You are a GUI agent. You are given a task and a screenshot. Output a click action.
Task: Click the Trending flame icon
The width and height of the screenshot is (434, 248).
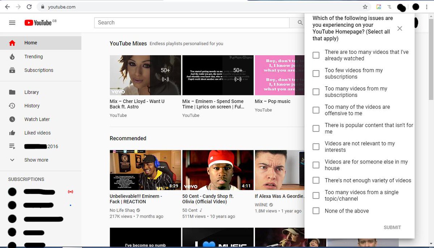(12, 56)
